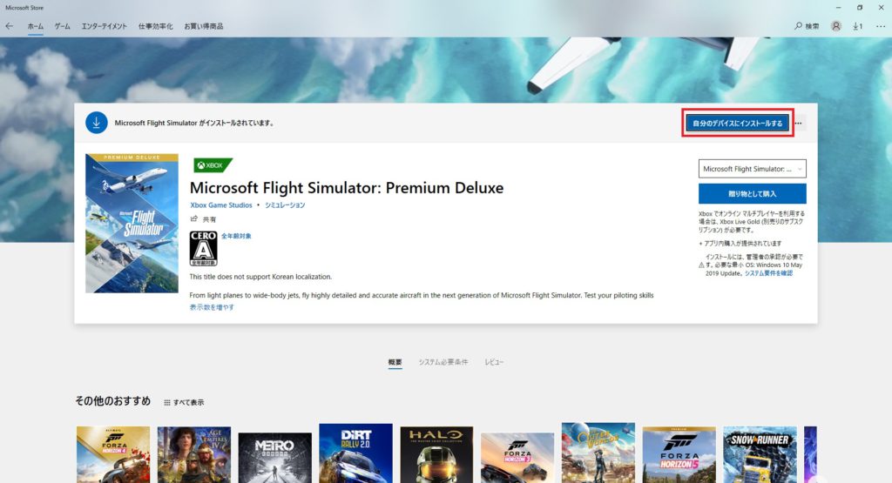Image resolution: width=892 pixels, height=483 pixels.
Task: Expand the Microsoft Flight Simulator edition dropdown
Action: coord(752,169)
